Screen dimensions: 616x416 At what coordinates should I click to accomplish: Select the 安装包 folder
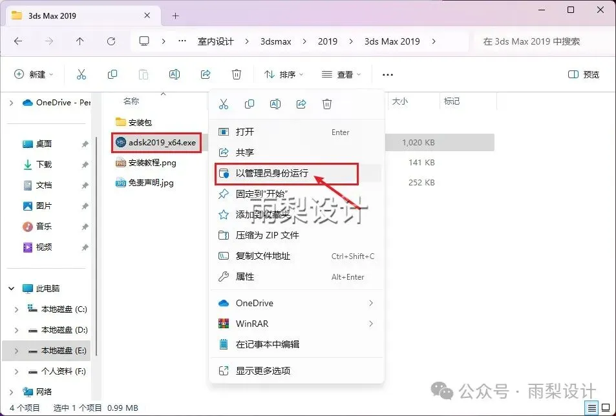click(x=134, y=123)
